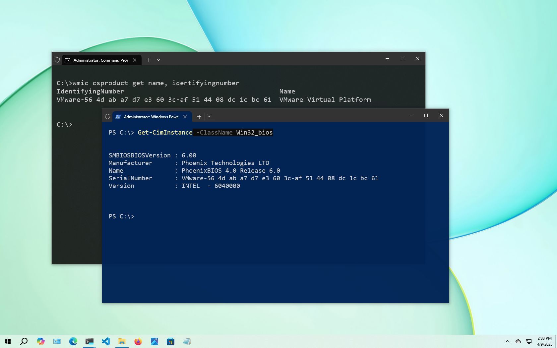Click the network icon in the system tray

(529, 341)
